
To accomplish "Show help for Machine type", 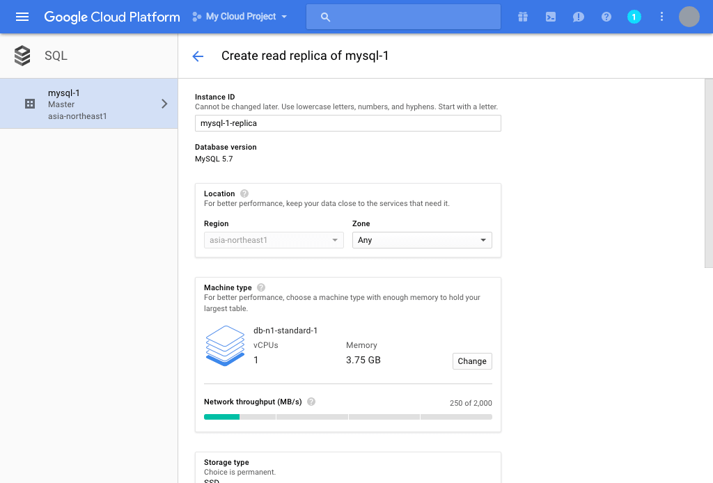I will (x=261, y=287).
